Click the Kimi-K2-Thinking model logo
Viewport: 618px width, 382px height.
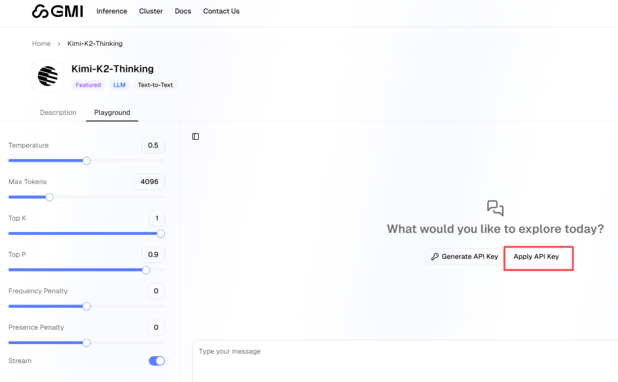click(x=48, y=76)
